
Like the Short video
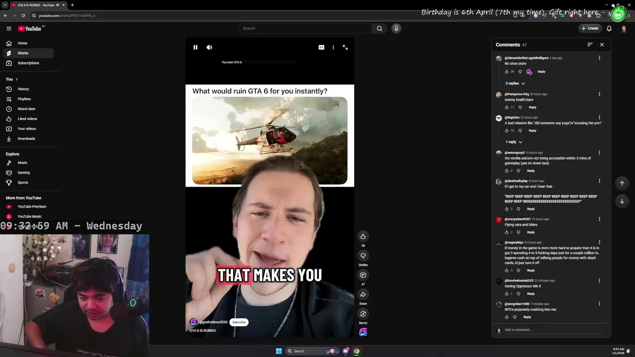[363, 237]
